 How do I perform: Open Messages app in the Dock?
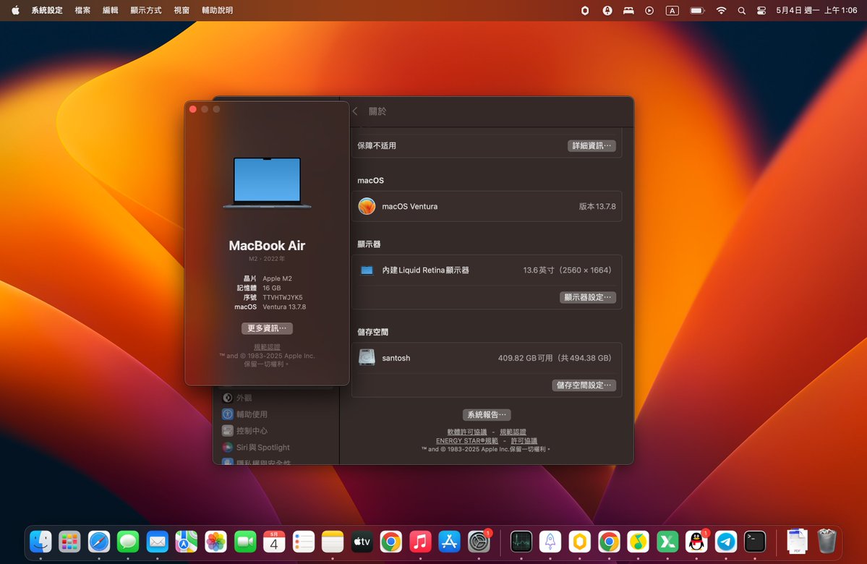click(128, 542)
